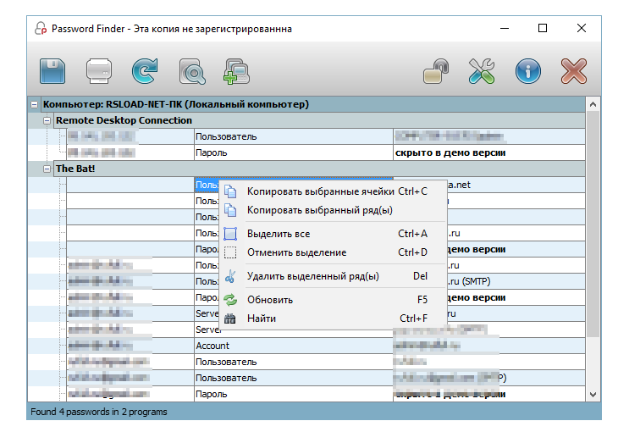Choose Отменить выделение from context menu
The width and height of the screenshot is (618, 432).
tap(333, 252)
